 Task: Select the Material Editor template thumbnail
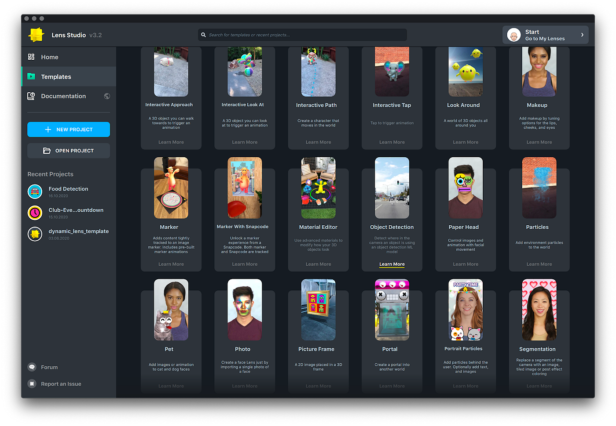pyautogui.click(x=319, y=188)
